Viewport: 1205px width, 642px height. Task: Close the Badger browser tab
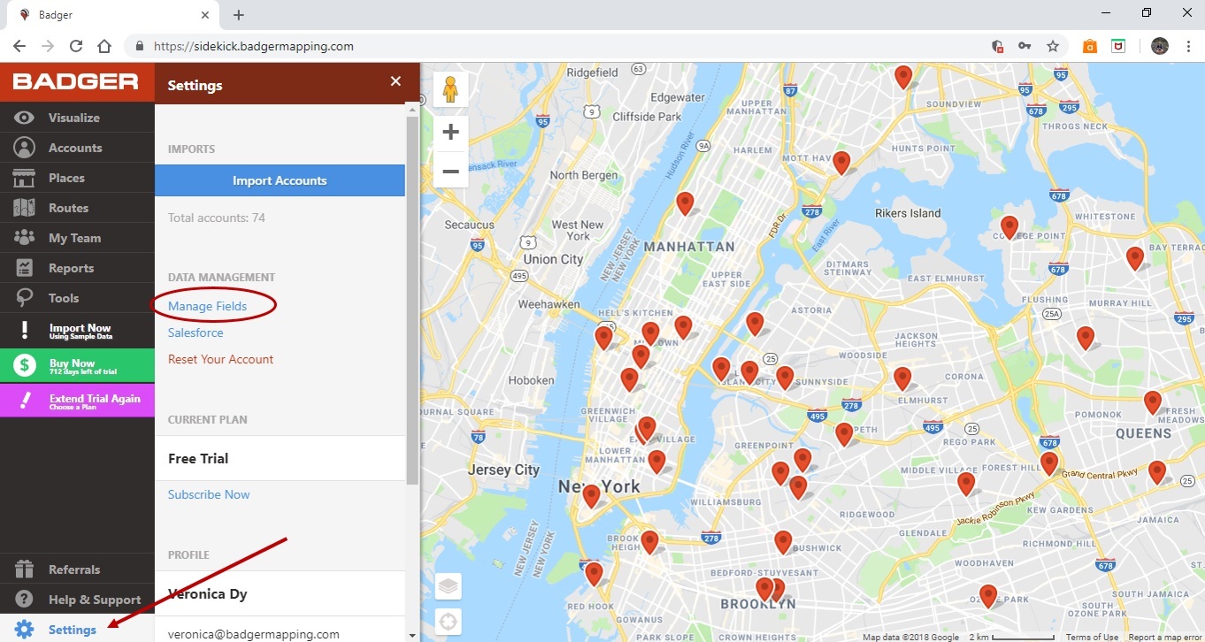204,15
